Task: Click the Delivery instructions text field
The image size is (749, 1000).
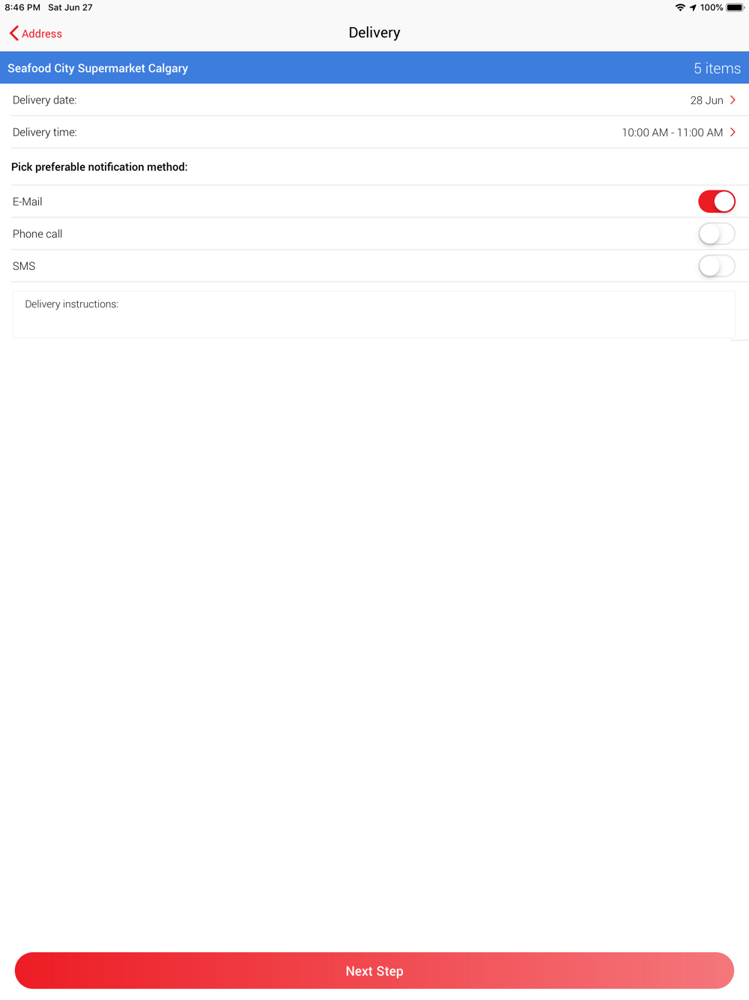Action: click(374, 315)
